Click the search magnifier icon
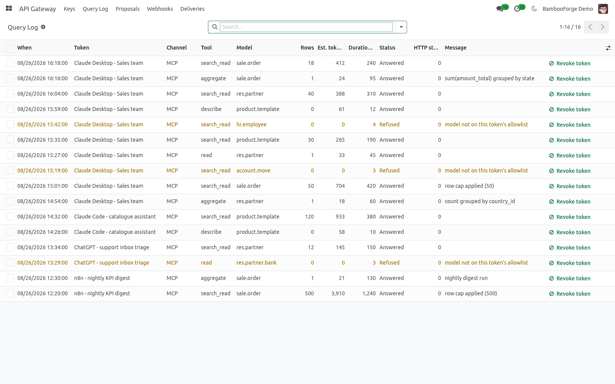The height and width of the screenshot is (384, 615). [215, 27]
